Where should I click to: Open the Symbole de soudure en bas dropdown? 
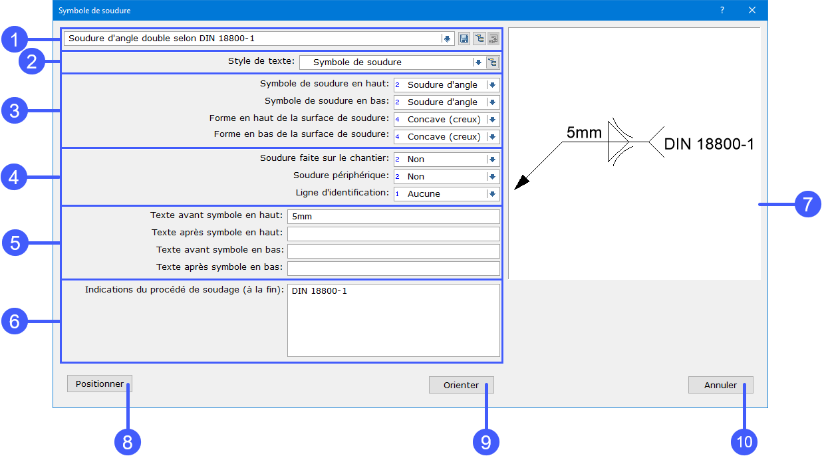point(492,102)
